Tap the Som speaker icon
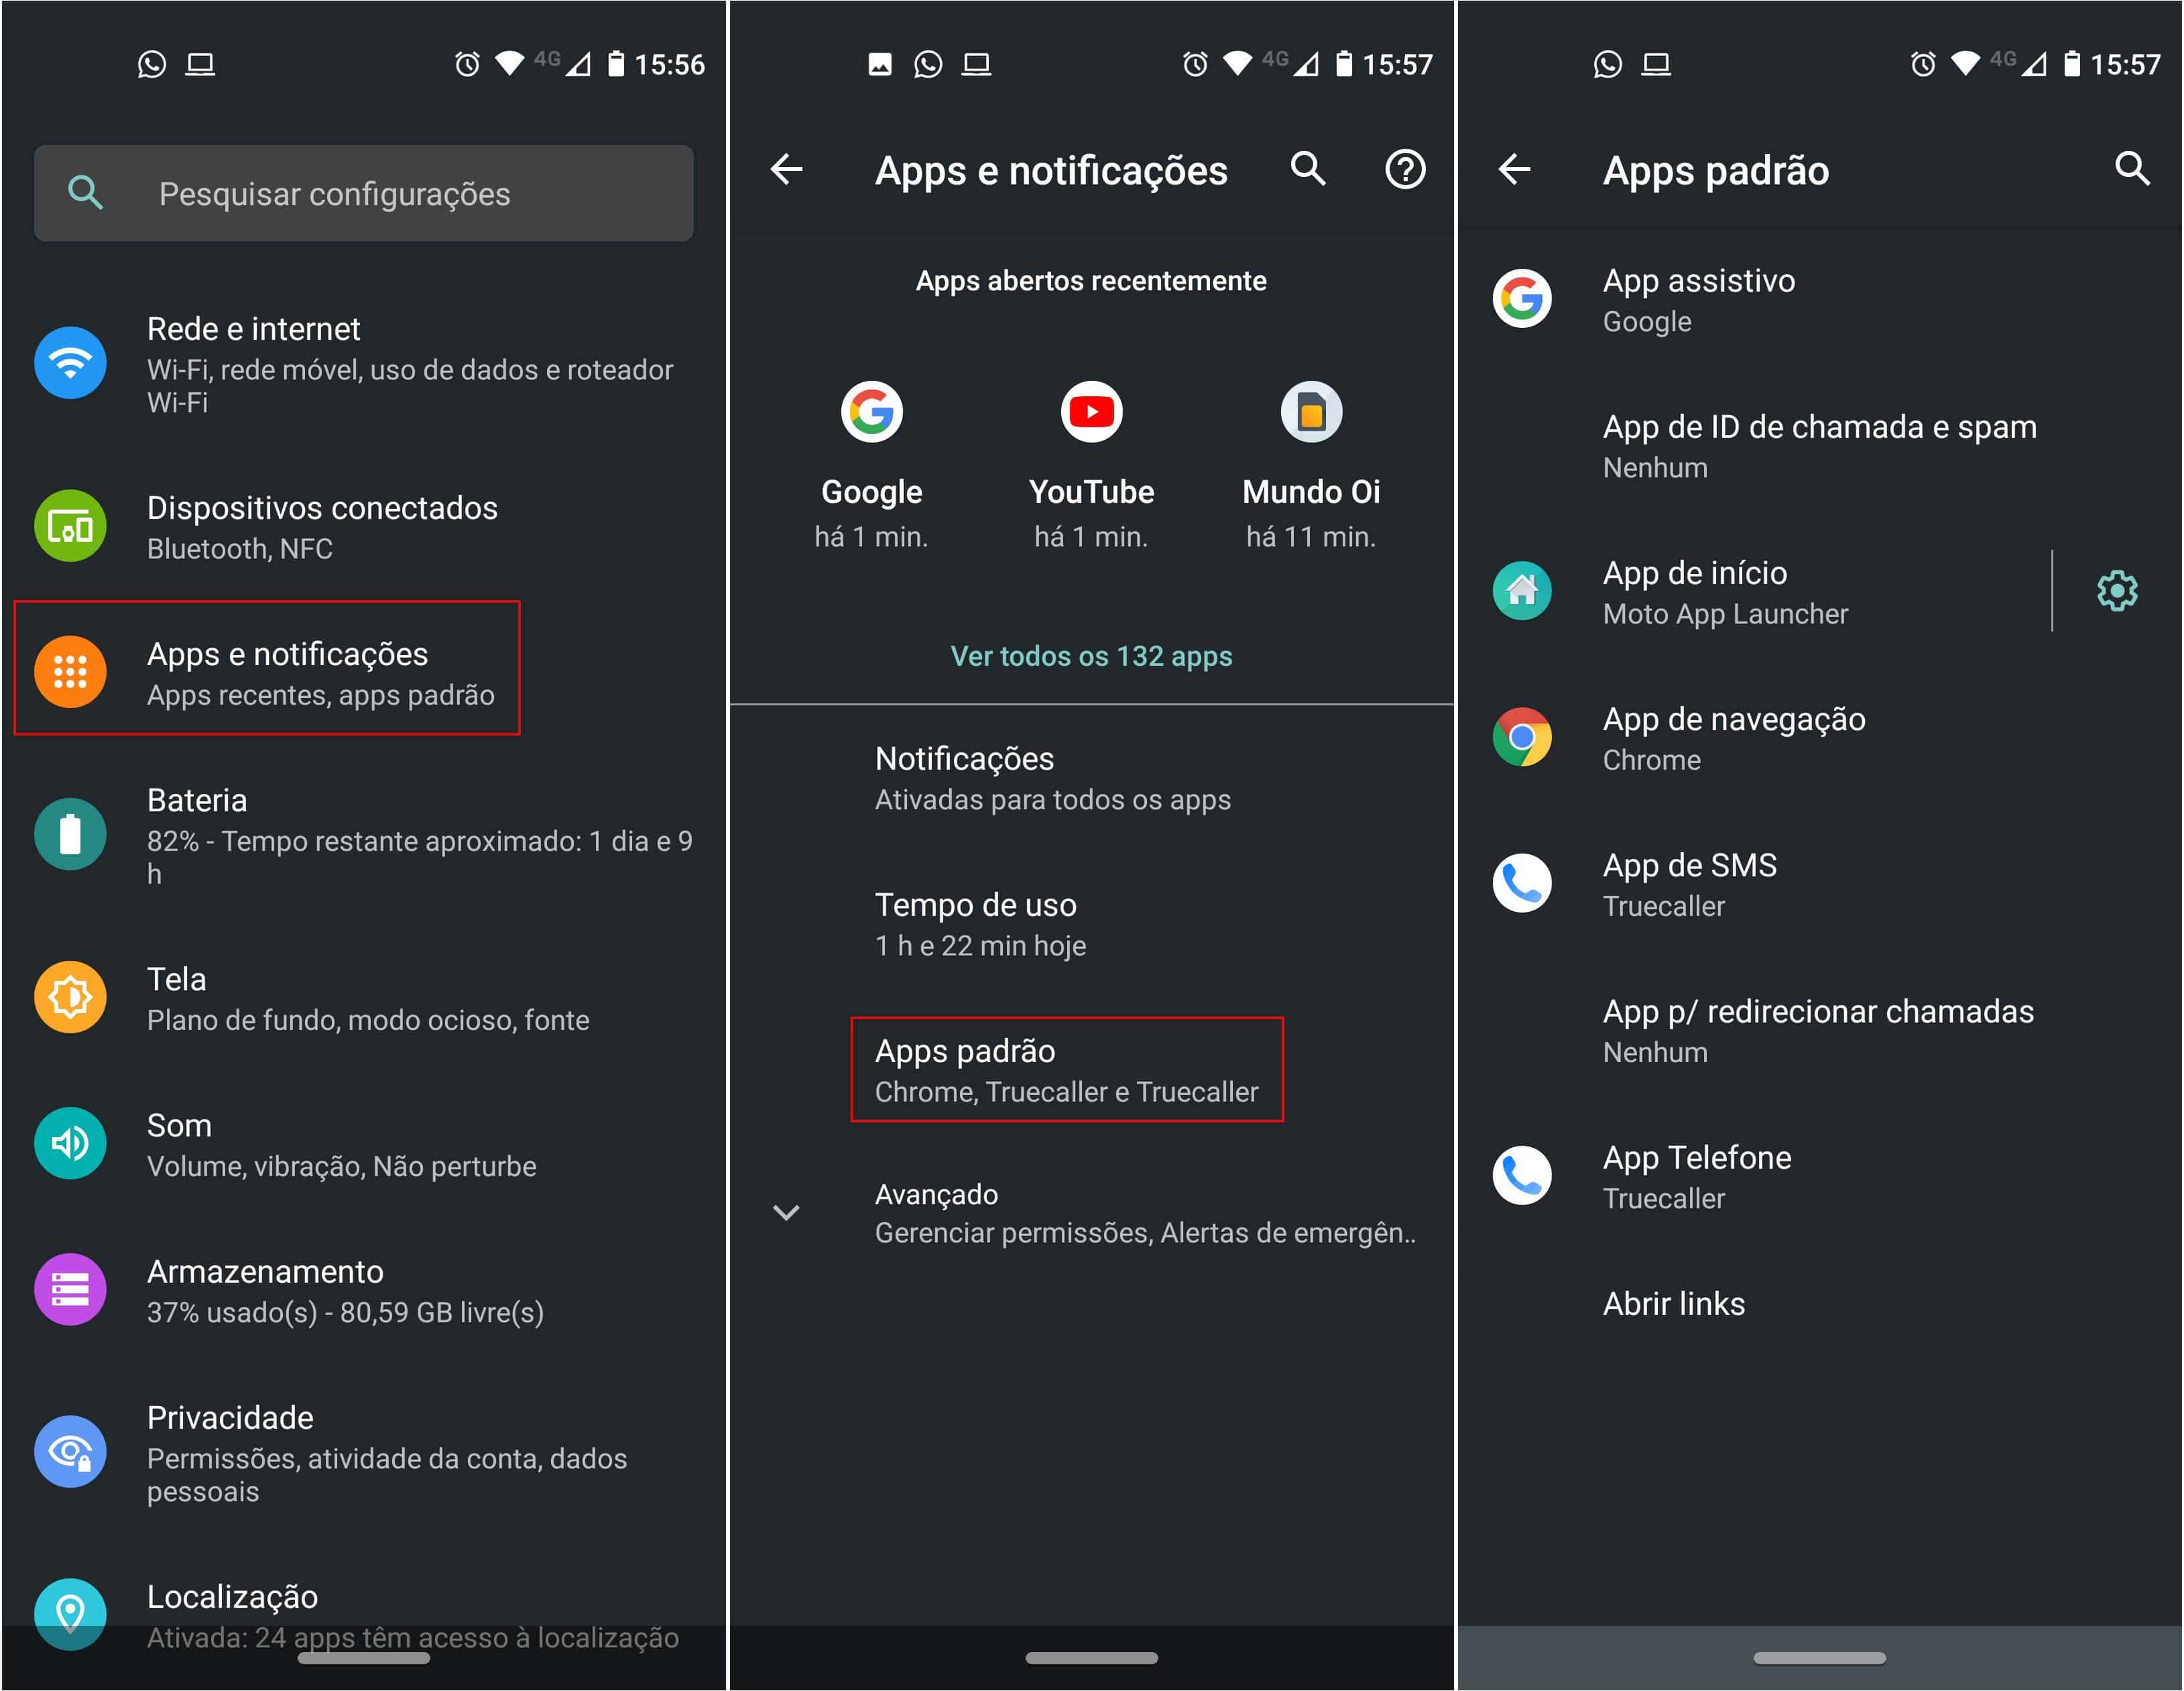The width and height of the screenshot is (2184, 1691). pos(70,1143)
